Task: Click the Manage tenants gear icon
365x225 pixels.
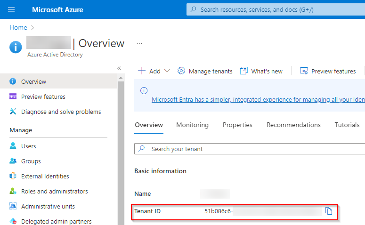Action: point(181,71)
